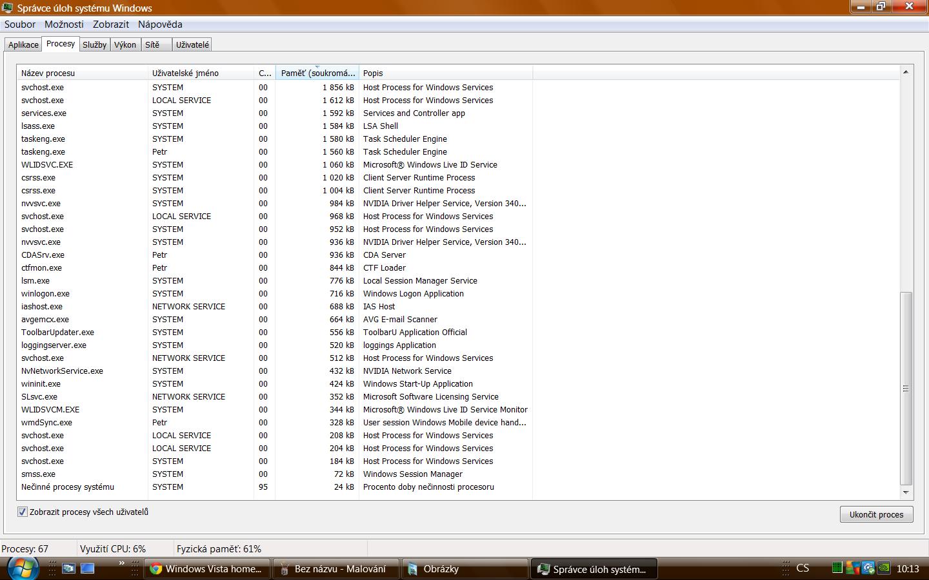
Task: Sort by Název procesu column header
Action: (83, 73)
